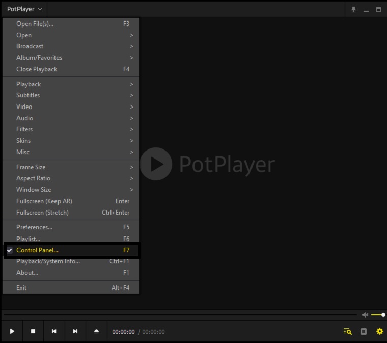Select Fullscreen (Stretch)
387x343 pixels.
click(71, 213)
